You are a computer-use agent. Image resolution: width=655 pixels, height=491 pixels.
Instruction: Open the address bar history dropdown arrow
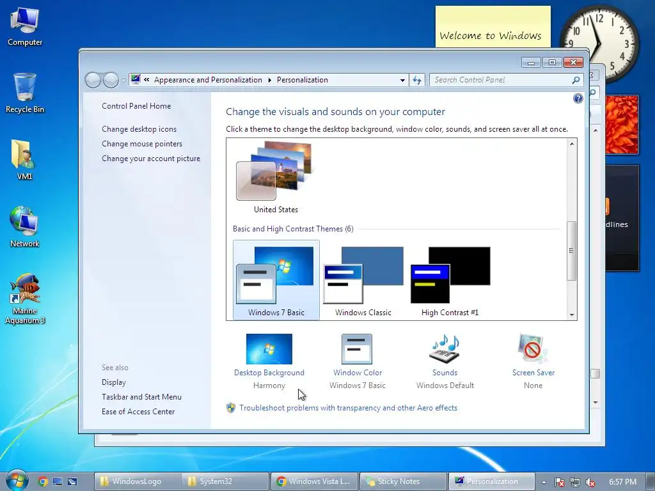(x=402, y=80)
